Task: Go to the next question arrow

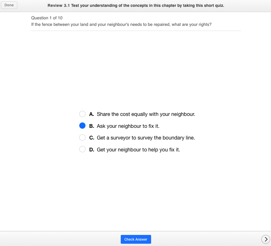Action: pyautogui.click(x=265, y=239)
